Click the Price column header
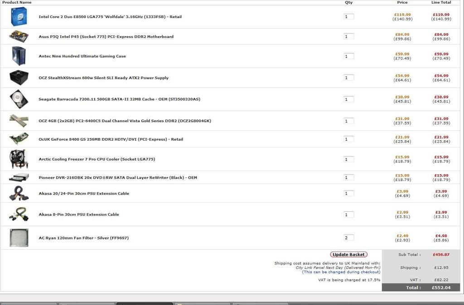 (402, 2)
